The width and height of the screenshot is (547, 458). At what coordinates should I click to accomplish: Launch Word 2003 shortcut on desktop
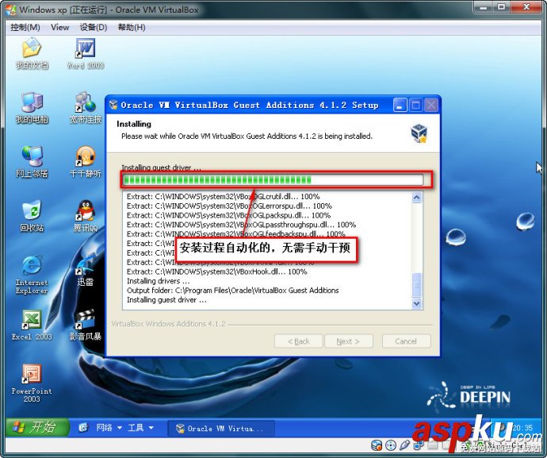(86, 53)
